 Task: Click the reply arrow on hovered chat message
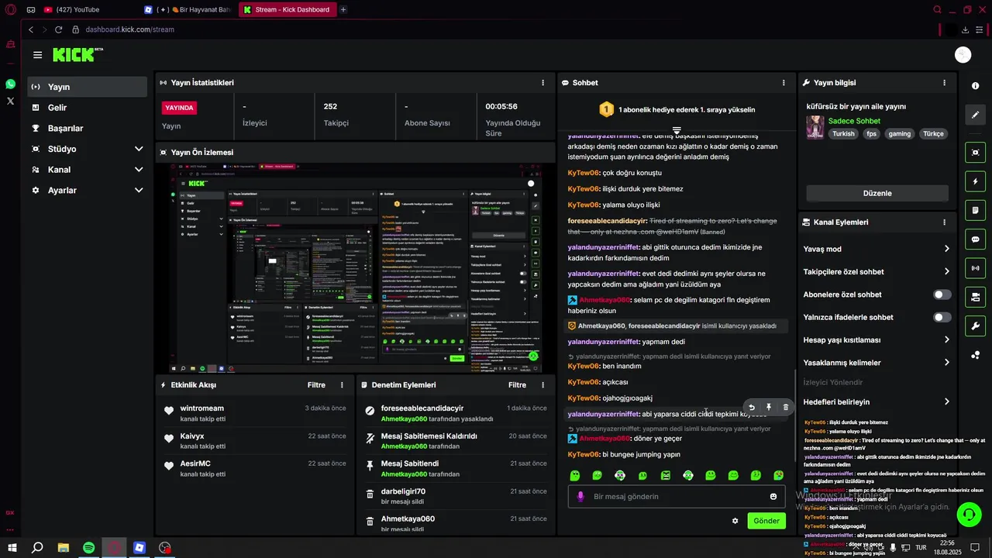pos(751,407)
